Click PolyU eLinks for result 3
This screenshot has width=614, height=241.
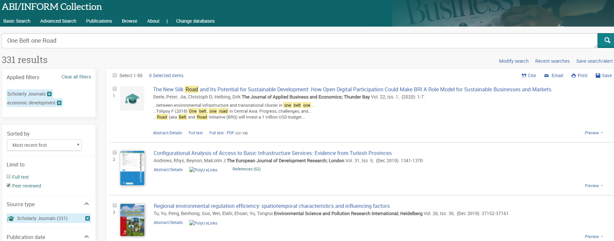[203, 223]
